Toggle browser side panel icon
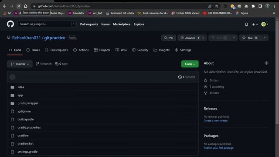This screenshot has height=157, width=279. [260, 6]
